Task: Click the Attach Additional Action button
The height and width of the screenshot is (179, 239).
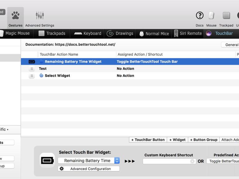Action: tap(229, 140)
